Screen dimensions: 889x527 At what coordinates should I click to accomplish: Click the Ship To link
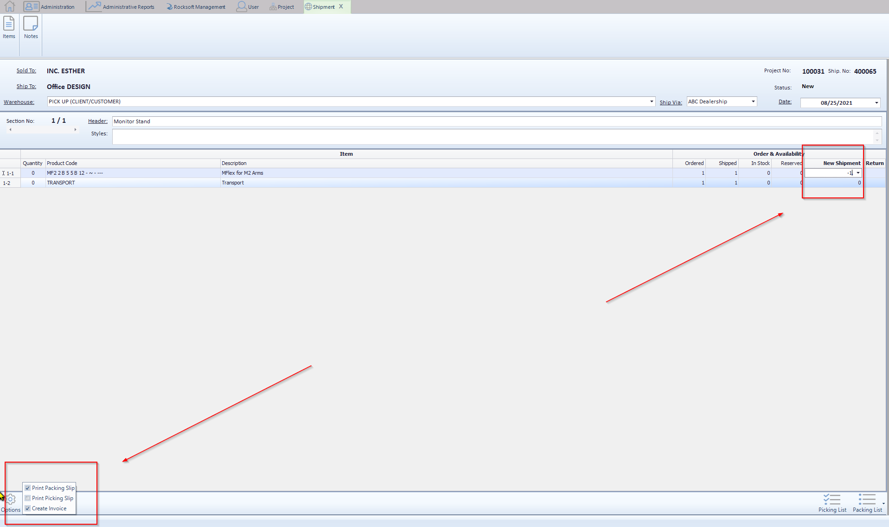(x=26, y=86)
